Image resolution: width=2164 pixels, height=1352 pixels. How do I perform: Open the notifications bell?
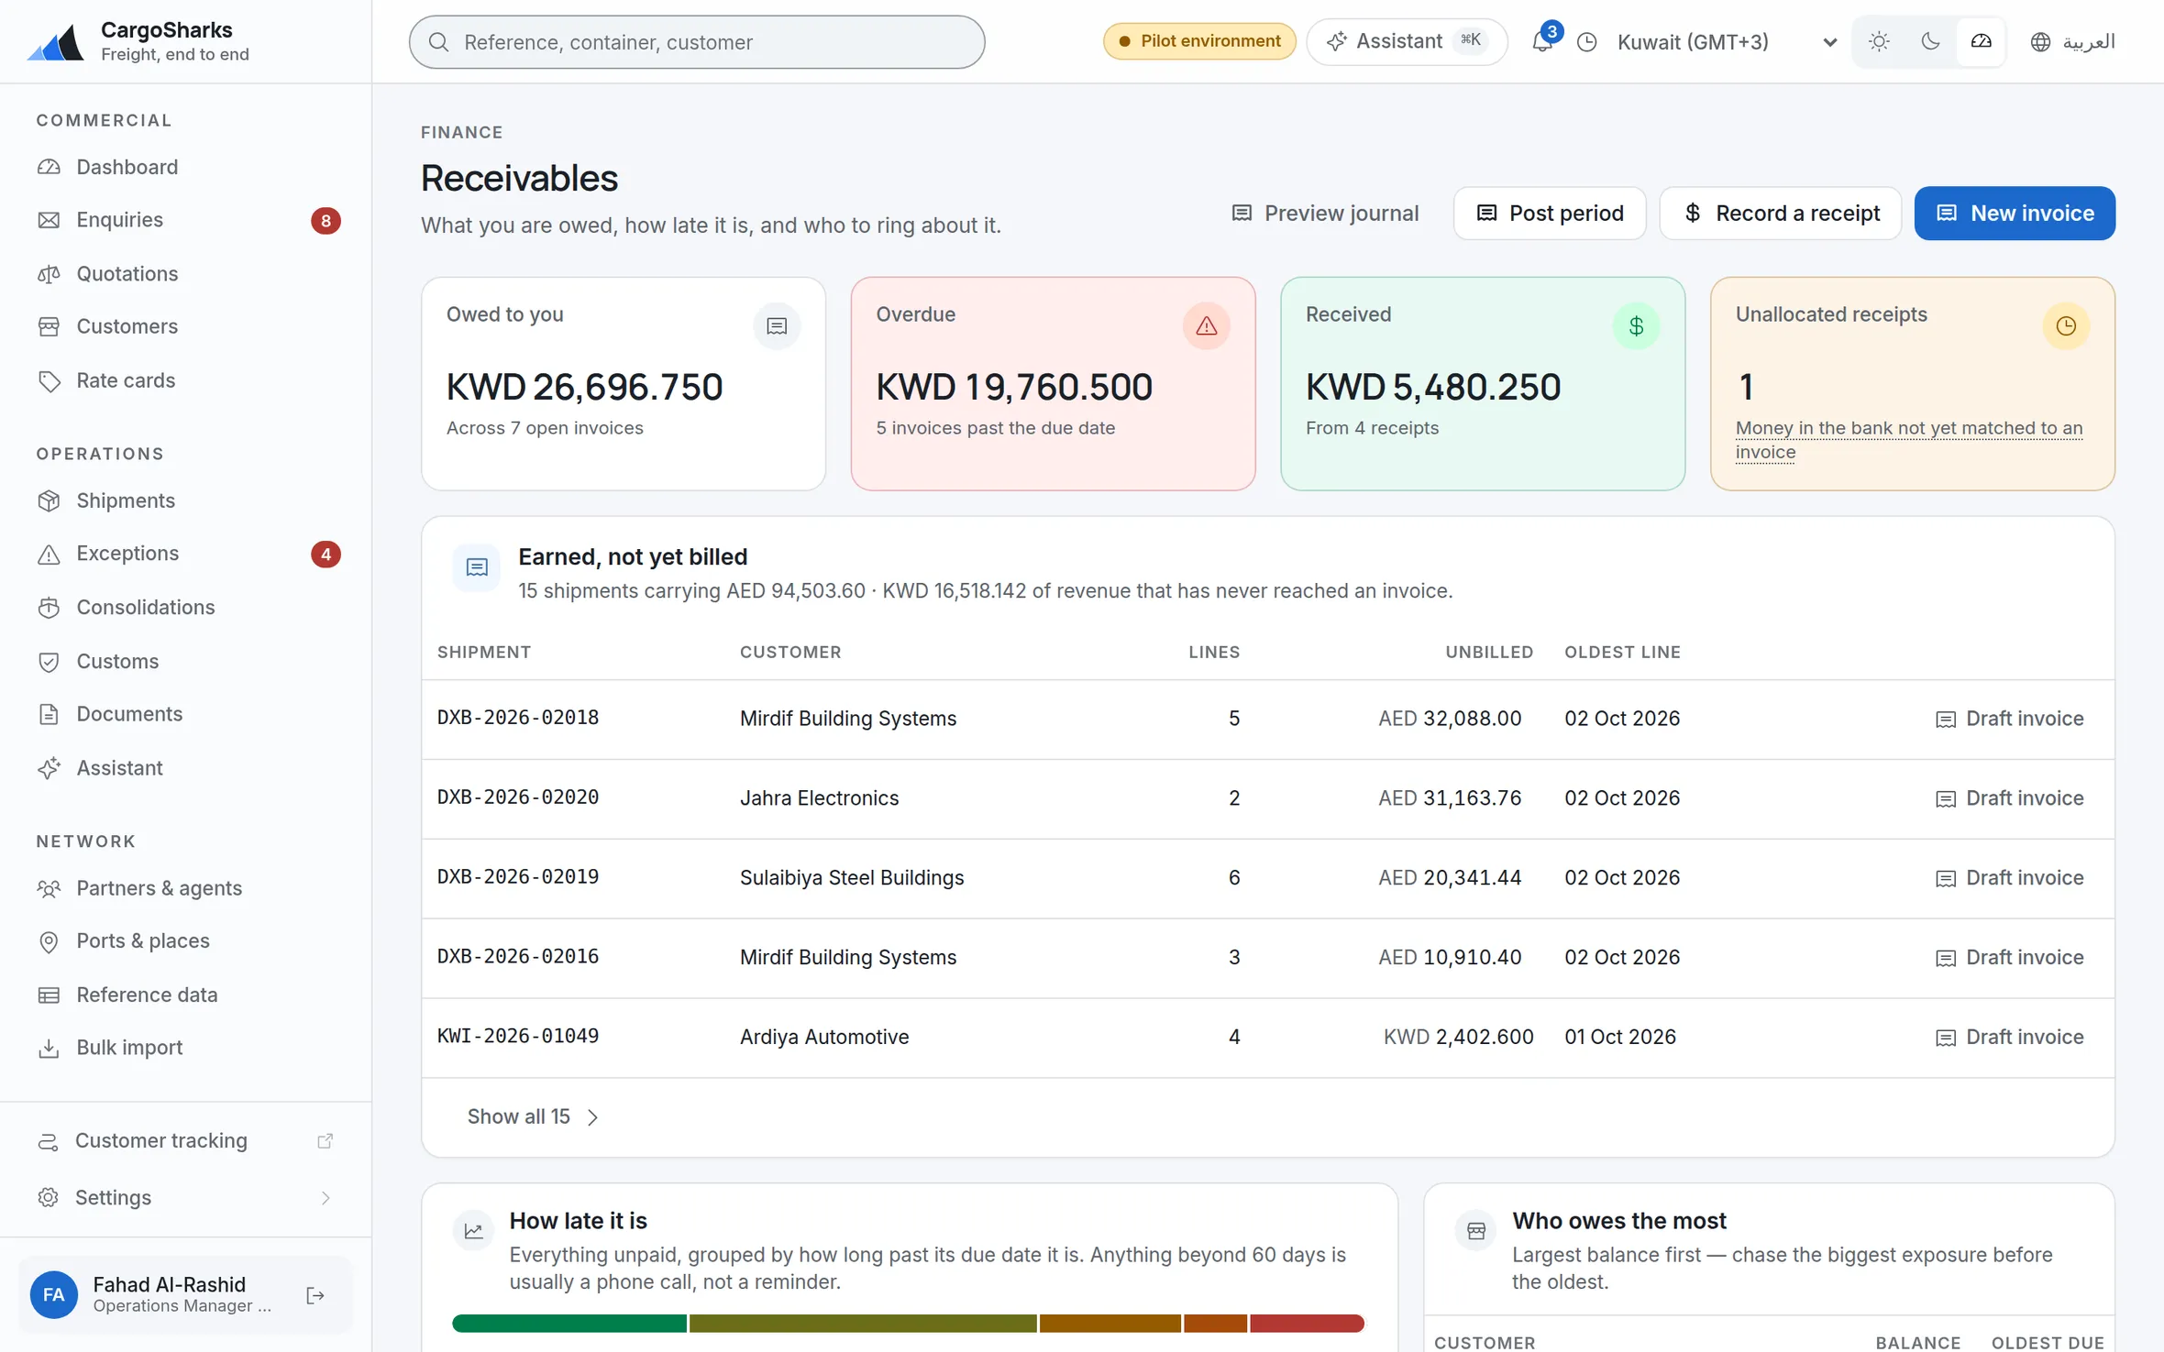click(1542, 41)
